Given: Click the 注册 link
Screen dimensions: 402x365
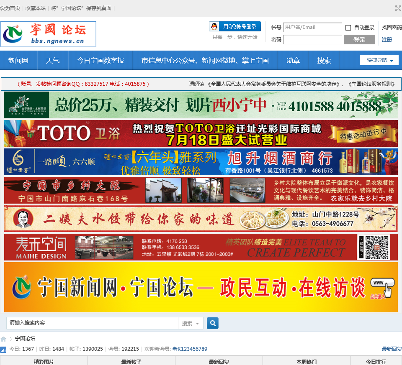Looking at the screenshot, I should tap(387, 40).
